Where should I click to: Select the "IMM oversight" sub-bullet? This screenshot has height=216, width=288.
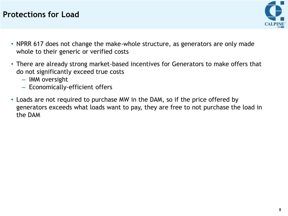click(x=48, y=80)
